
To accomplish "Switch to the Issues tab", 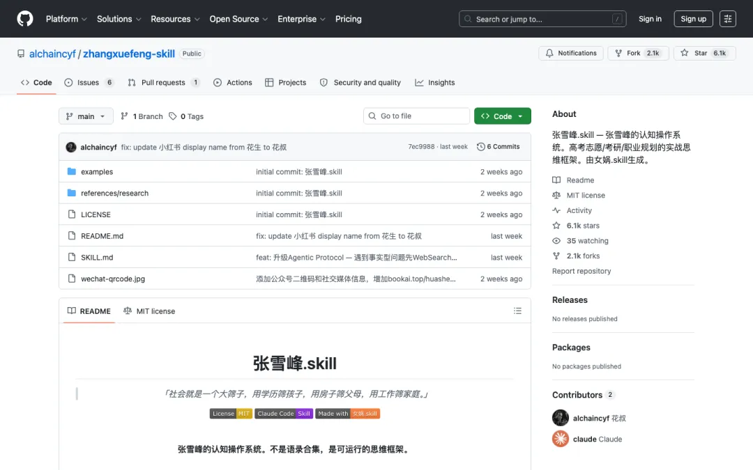I will click(89, 82).
